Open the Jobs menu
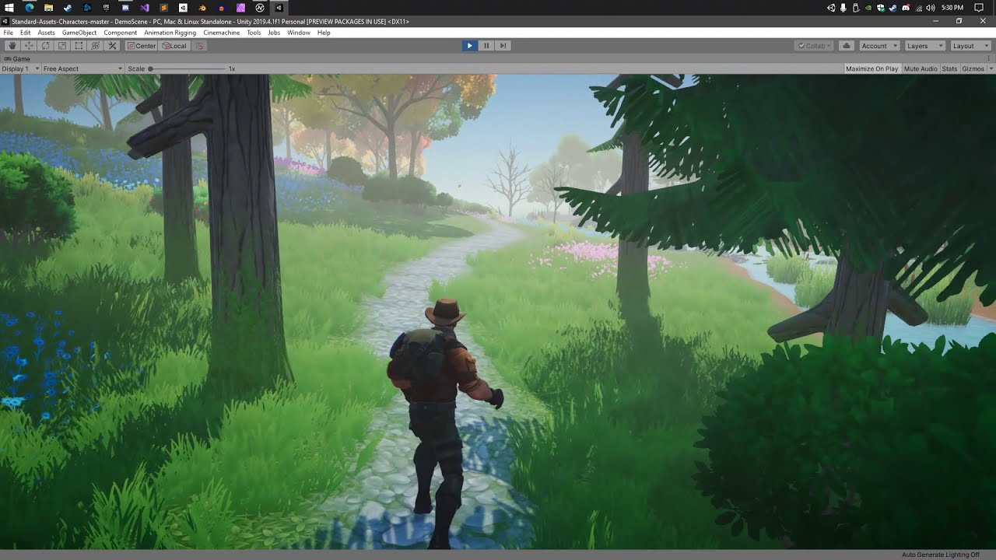This screenshot has width=996, height=560. coord(274,33)
